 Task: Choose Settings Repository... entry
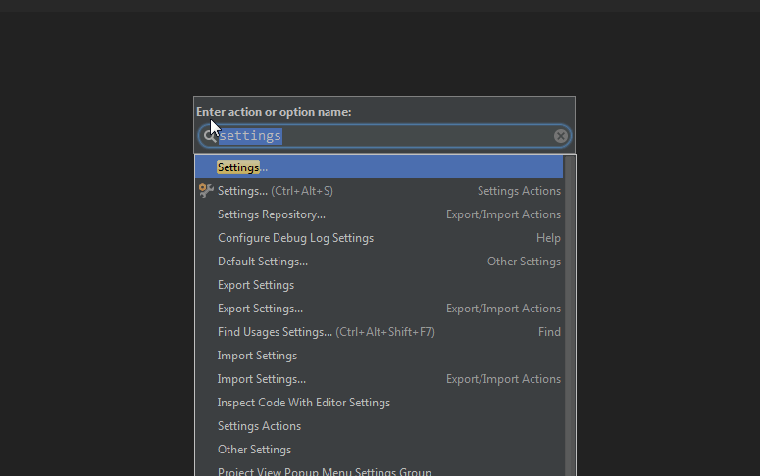pos(380,214)
